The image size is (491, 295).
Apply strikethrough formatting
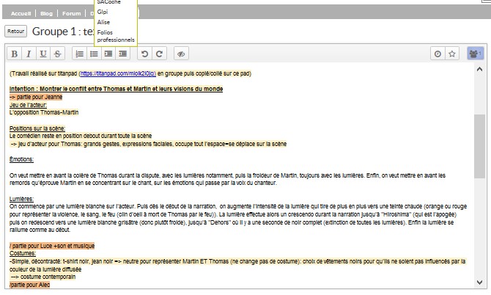click(57, 54)
